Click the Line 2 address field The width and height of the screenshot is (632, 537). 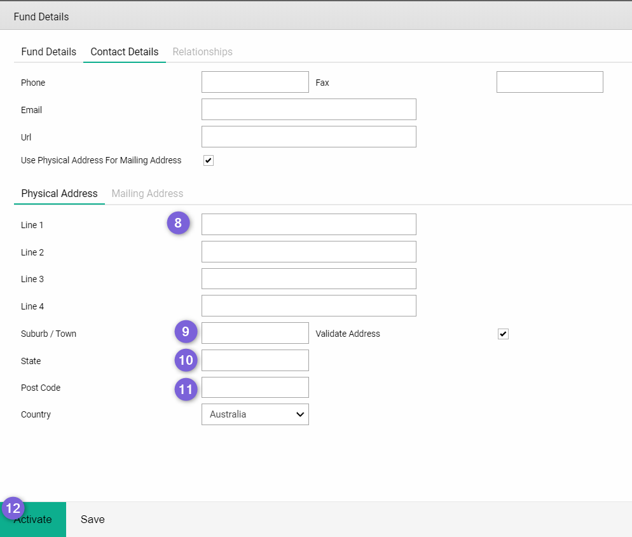[x=309, y=252]
